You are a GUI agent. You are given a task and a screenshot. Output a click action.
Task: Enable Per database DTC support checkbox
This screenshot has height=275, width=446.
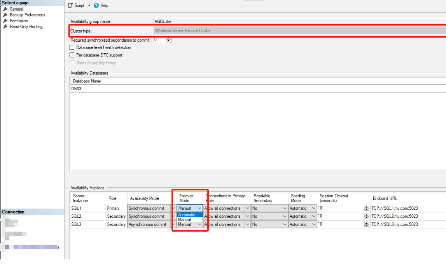[x=72, y=55]
